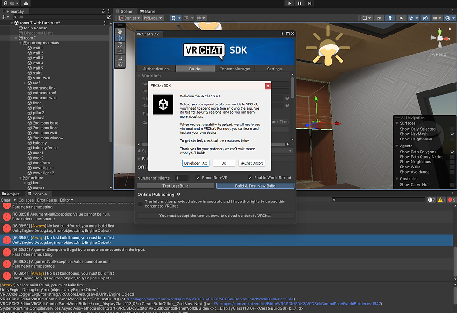Toggle the console warning count filter

442,200
